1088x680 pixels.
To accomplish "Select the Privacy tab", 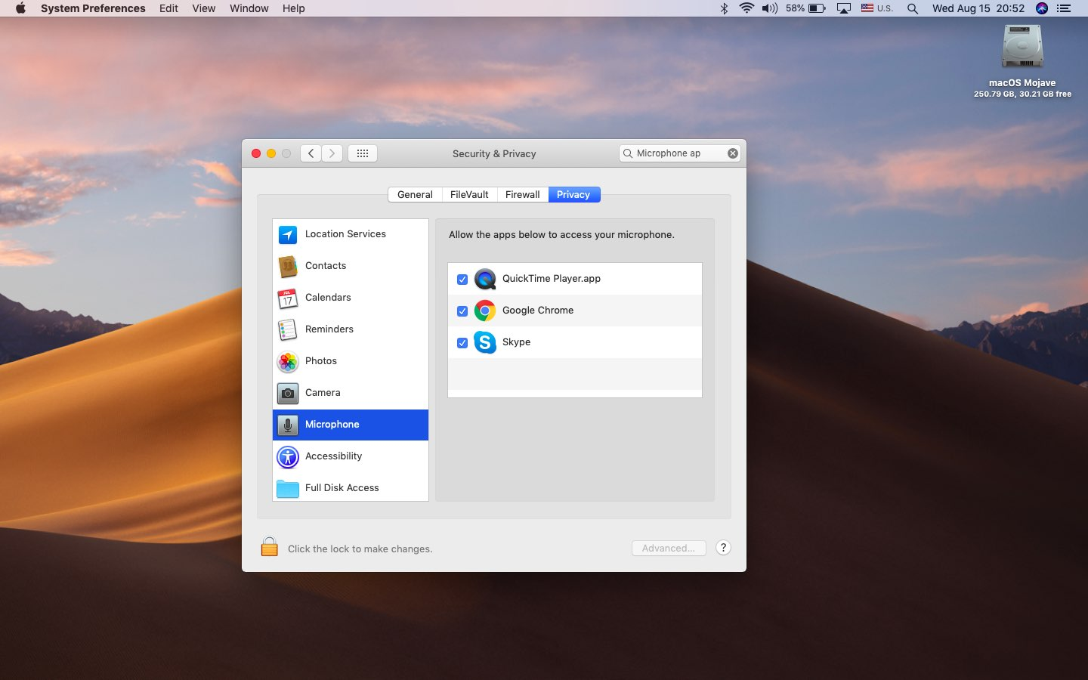I will [x=573, y=194].
